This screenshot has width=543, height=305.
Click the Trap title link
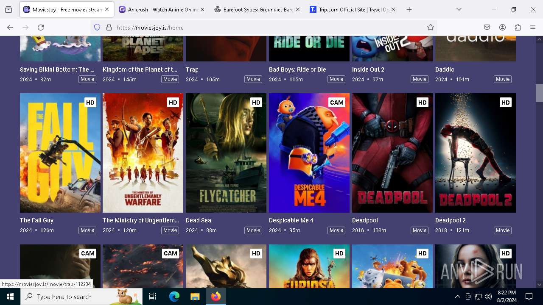pos(192,69)
